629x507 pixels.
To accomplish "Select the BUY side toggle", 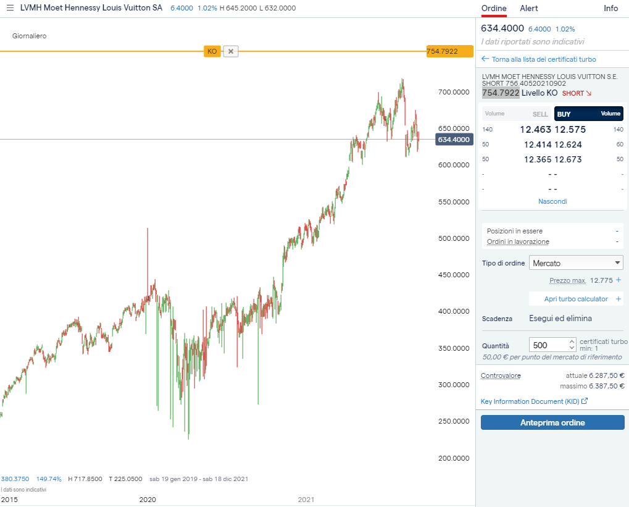I will [x=588, y=114].
